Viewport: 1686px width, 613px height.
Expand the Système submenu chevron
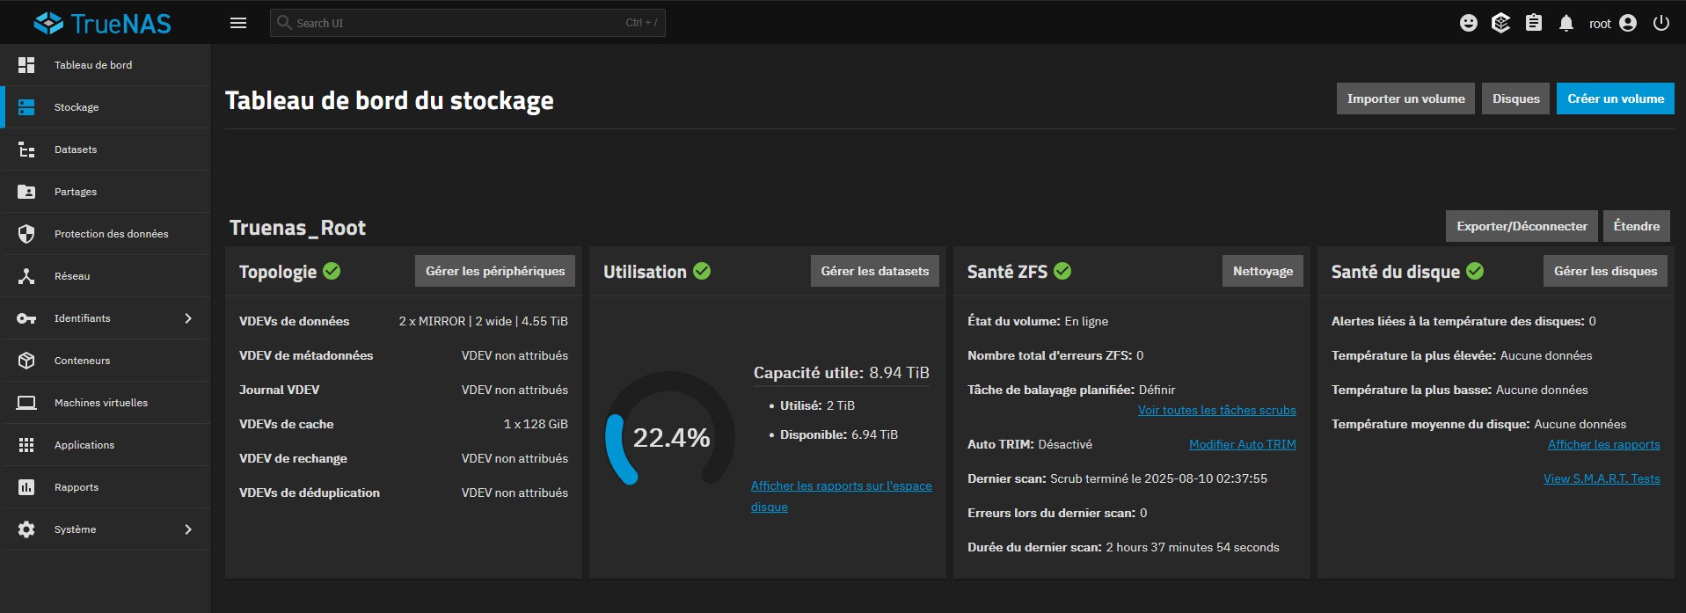point(187,529)
